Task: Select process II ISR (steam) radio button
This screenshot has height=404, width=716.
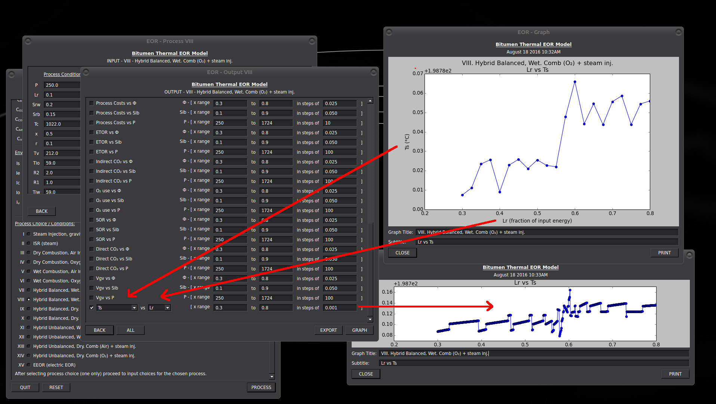Action: pyautogui.click(x=28, y=244)
